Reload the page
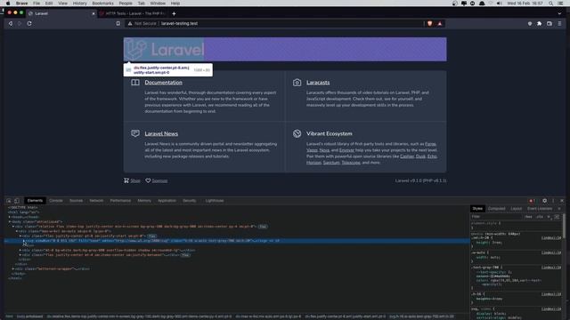The width and height of the screenshot is (570, 320). 29,24
